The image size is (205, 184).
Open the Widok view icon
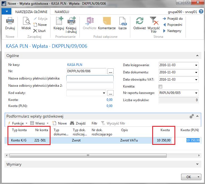point(26,21)
